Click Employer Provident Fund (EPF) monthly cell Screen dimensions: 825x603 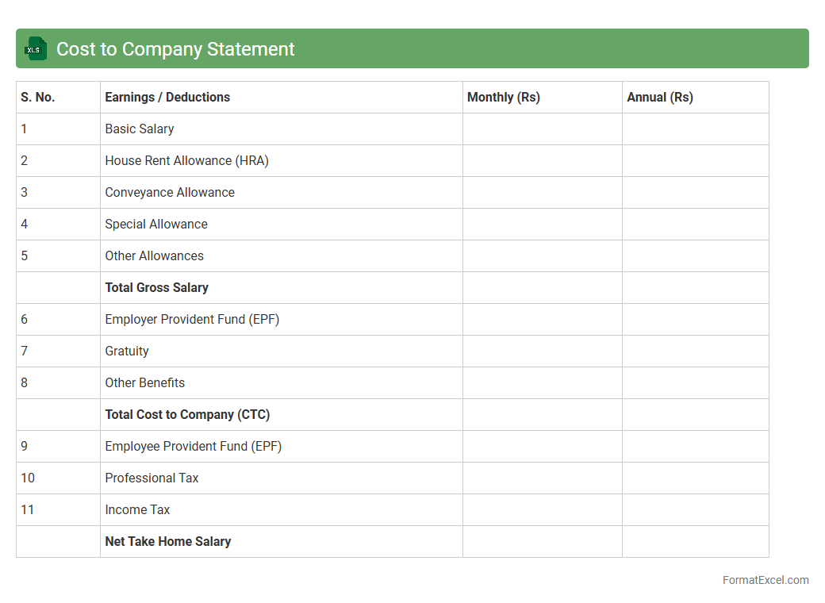[542, 319]
